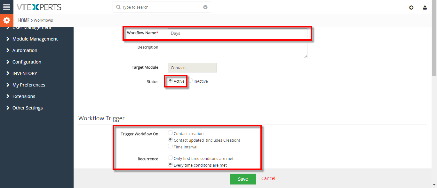Click the Cancel link
This screenshot has width=437, height=188.
pyautogui.click(x=268, y=178)
